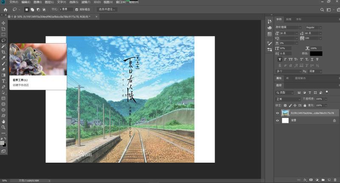Select the Eyedropper tool

point(3,58)
